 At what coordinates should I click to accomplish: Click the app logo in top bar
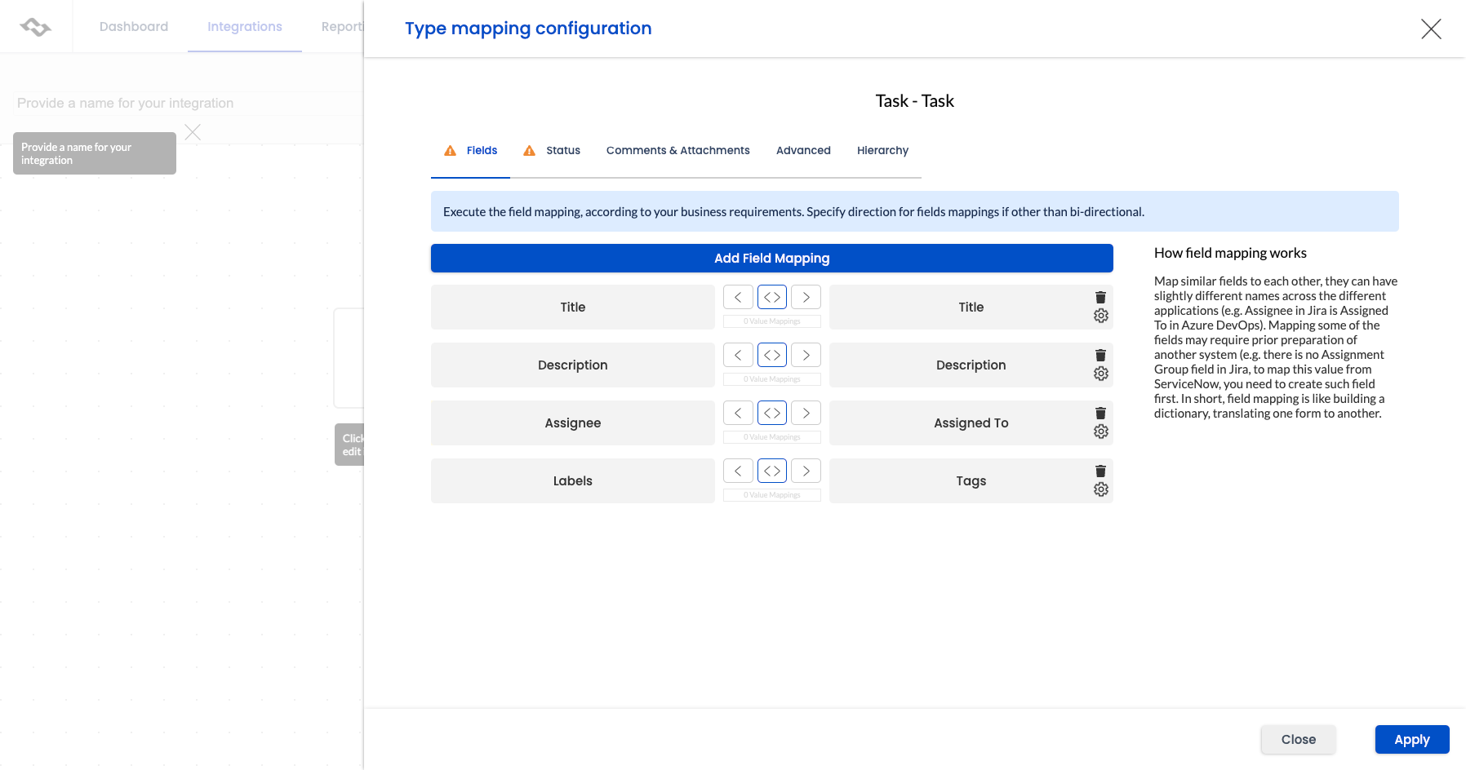click(36, 27)
